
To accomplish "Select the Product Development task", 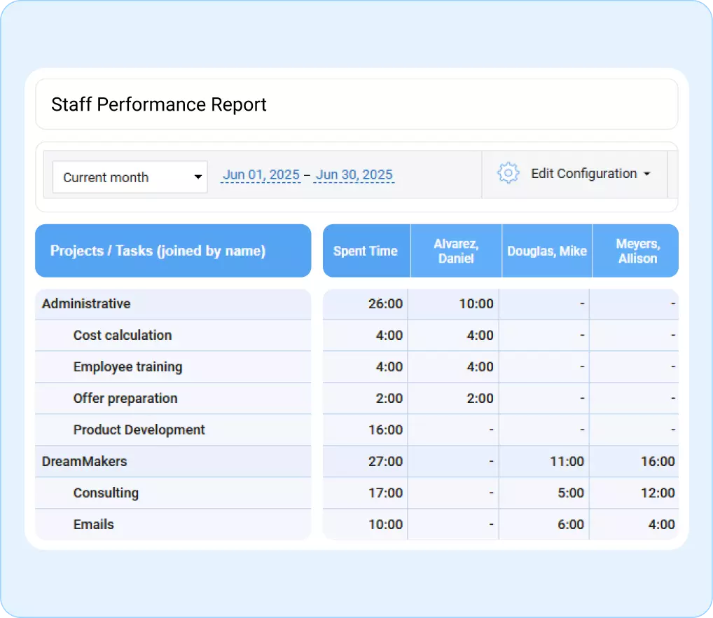I will coord(139,430).
